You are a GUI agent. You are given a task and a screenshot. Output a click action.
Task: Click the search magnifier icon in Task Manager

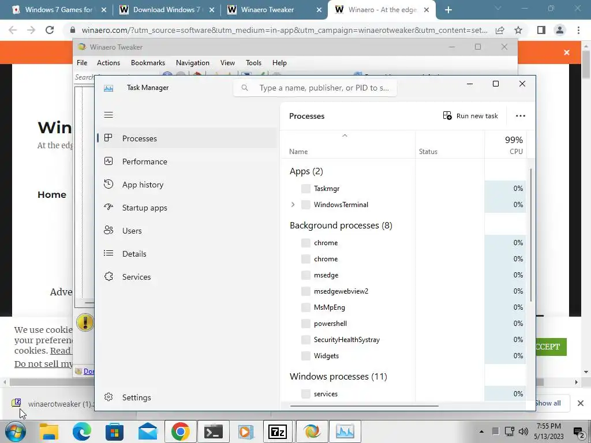point(245,88)
